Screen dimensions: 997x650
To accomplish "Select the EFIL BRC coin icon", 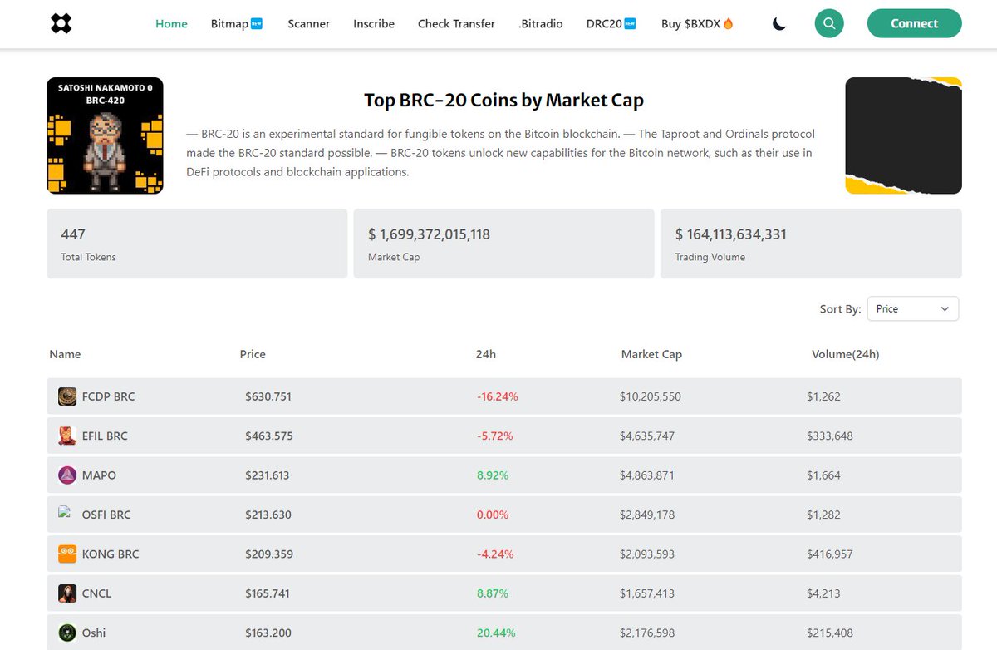I will (67, 436).
